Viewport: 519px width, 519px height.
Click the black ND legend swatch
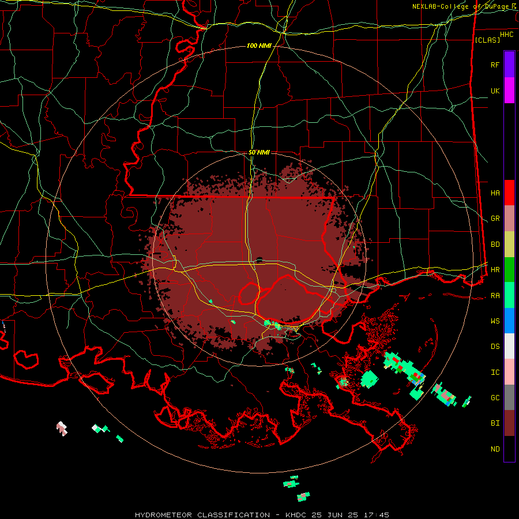(x=509, y=449)
